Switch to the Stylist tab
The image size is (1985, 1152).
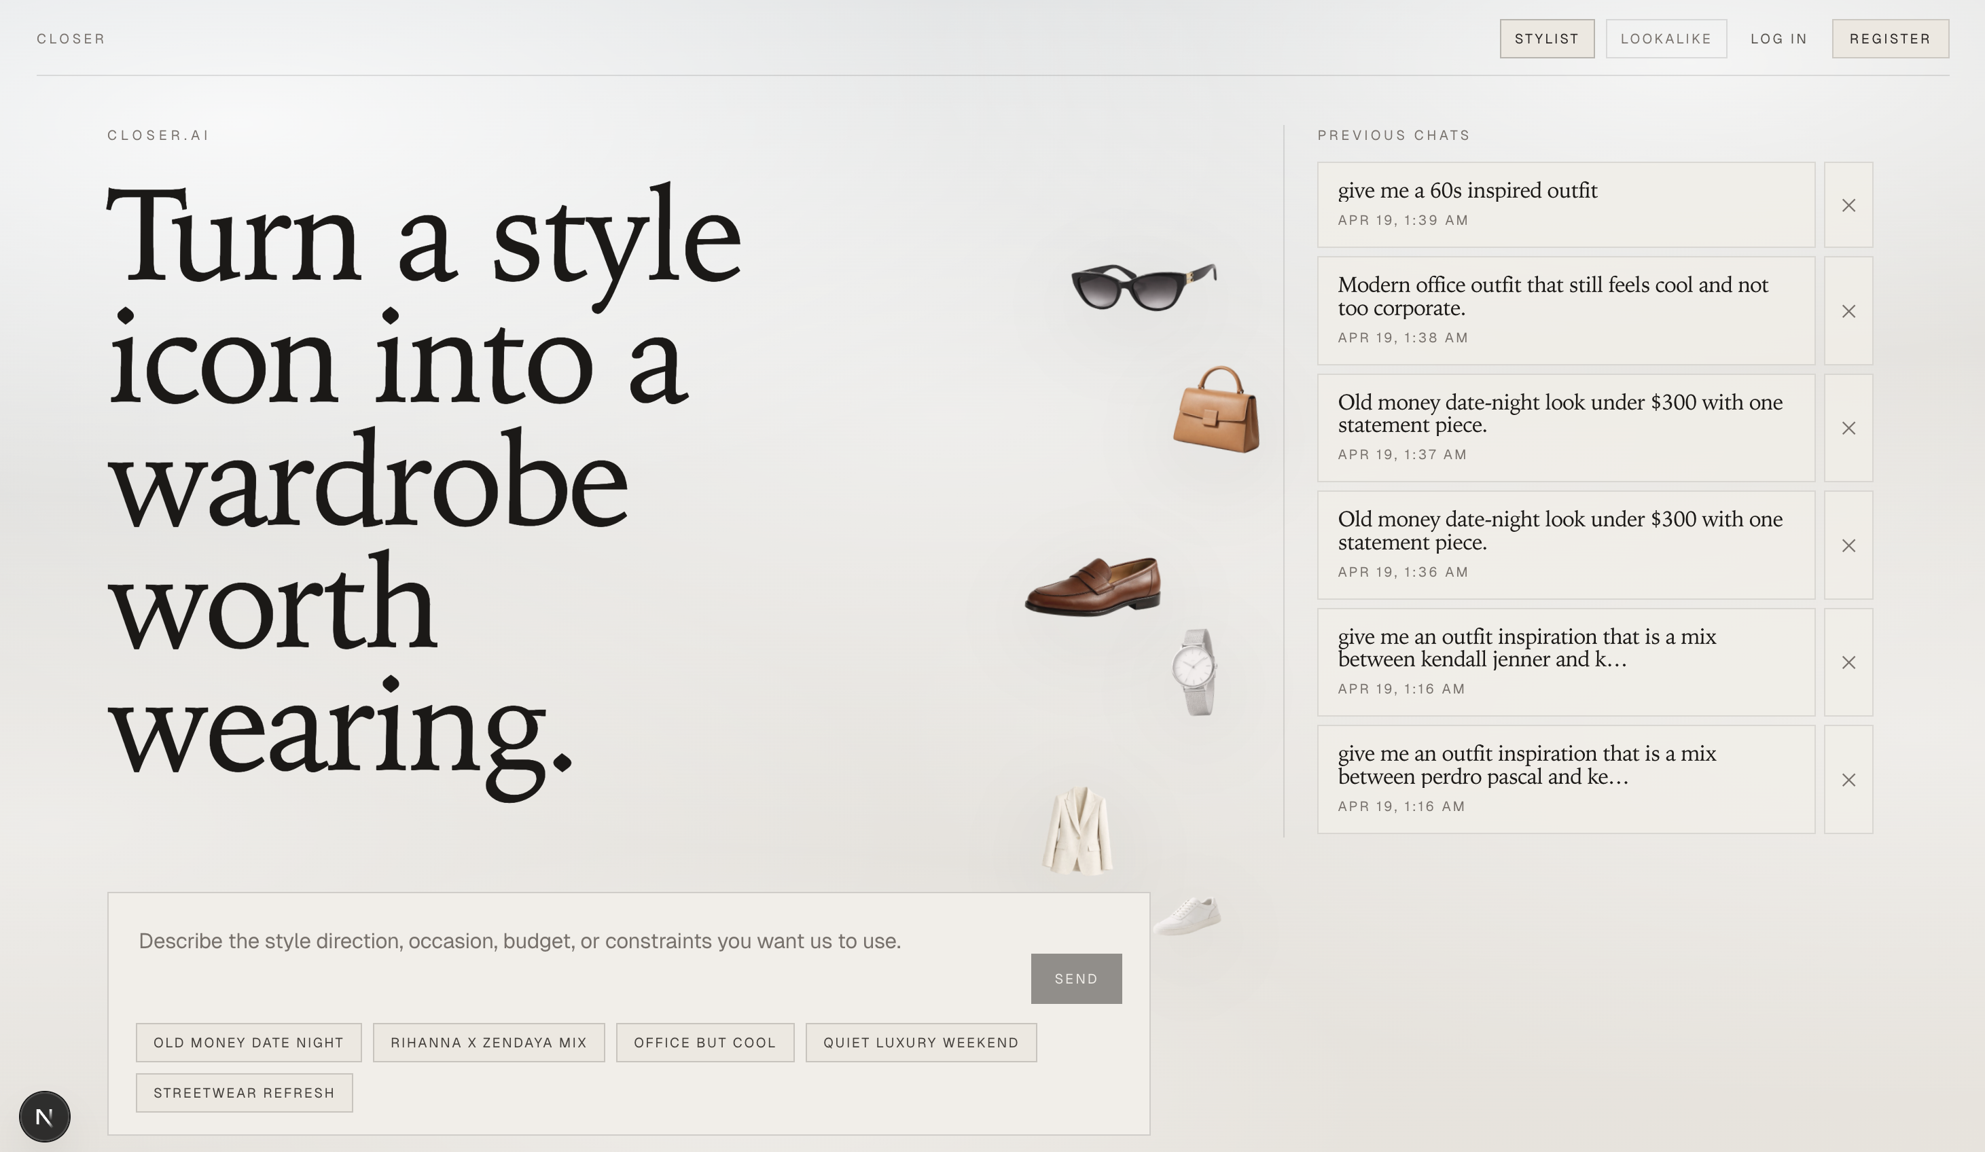tap(1546, 39)
